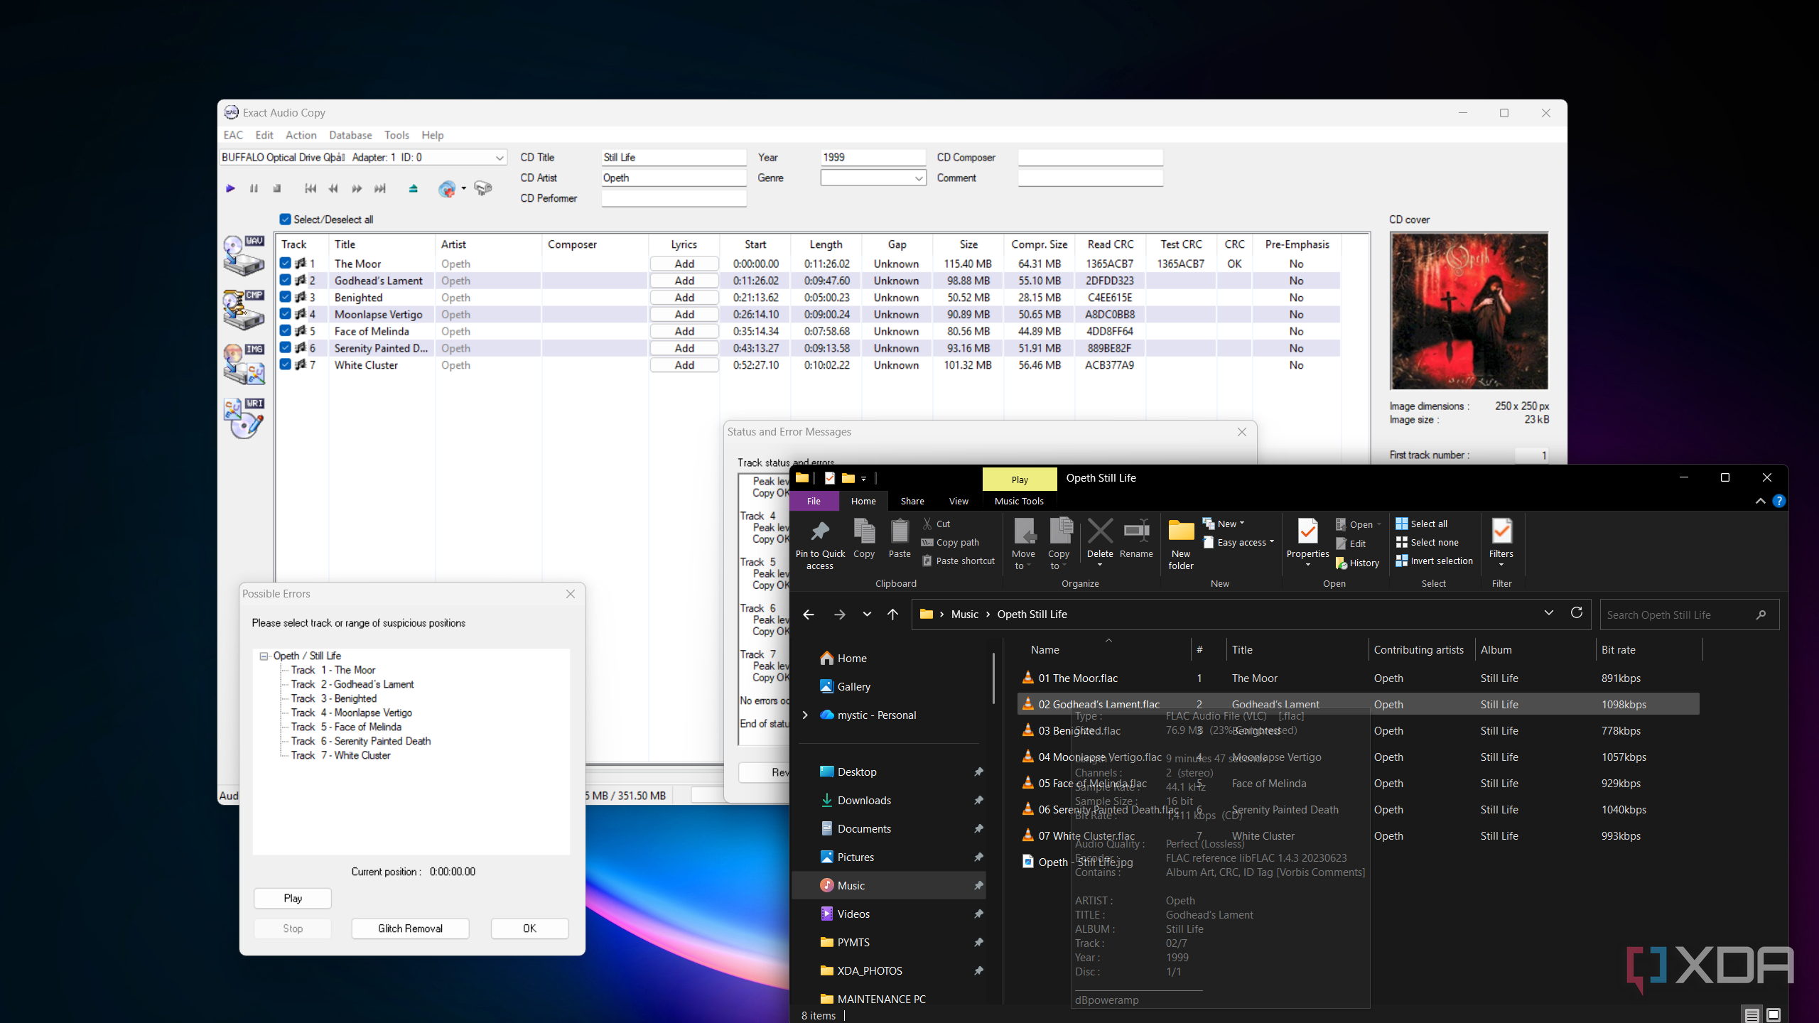Click Play in Possible Errors dialog

pos(293,898)
